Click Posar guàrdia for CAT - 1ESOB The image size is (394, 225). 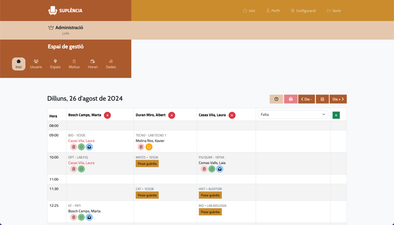[x=147, y=195]
